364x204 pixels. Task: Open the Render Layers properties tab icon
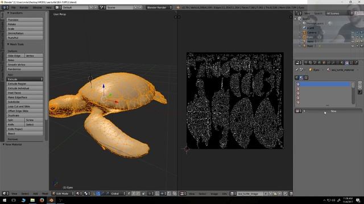pyautogui.click(x=310, y=63)
